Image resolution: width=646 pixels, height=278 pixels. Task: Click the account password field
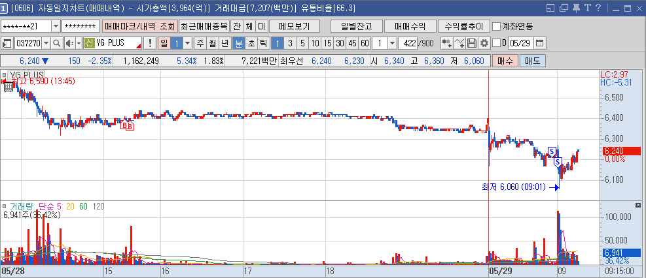81,26
